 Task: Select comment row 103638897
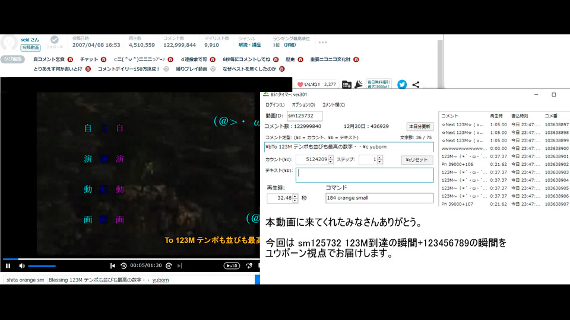pyautogui.click(x=505, y=124)
